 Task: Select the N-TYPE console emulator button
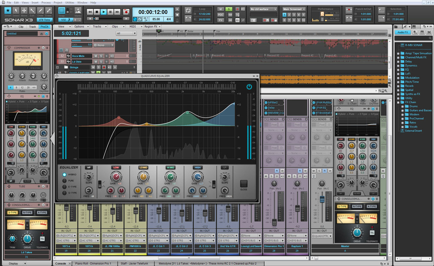[26, 213]
